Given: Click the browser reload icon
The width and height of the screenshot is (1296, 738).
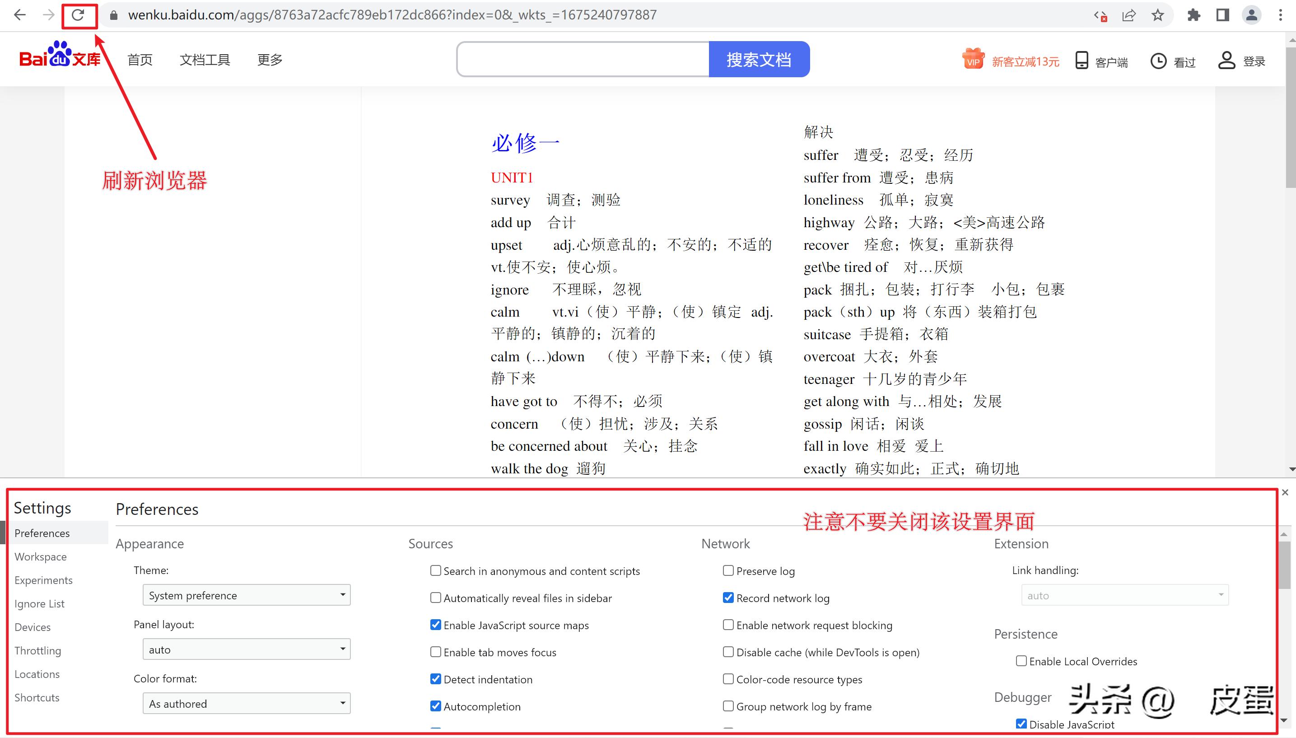Looking at the screenshot, I should pyautogui.click(x=79, y=15).
